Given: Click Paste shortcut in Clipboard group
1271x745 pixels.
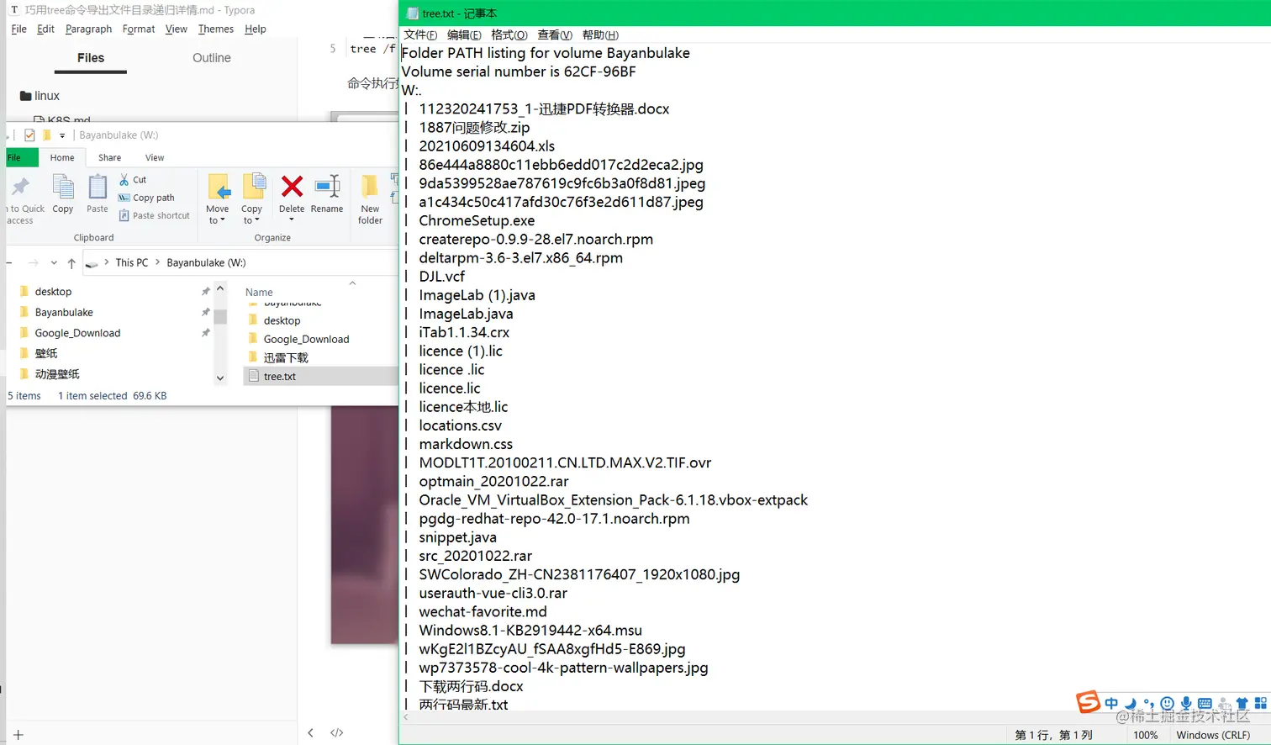Looking at the screenshot, I should (155, 215).
